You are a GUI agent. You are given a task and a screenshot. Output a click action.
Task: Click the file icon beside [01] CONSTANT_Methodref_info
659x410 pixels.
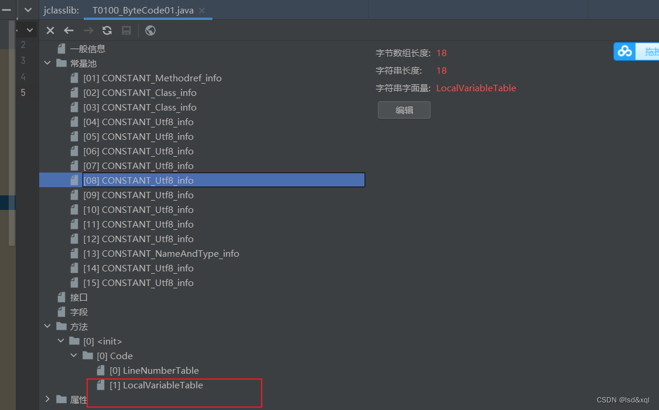[74, 78]
